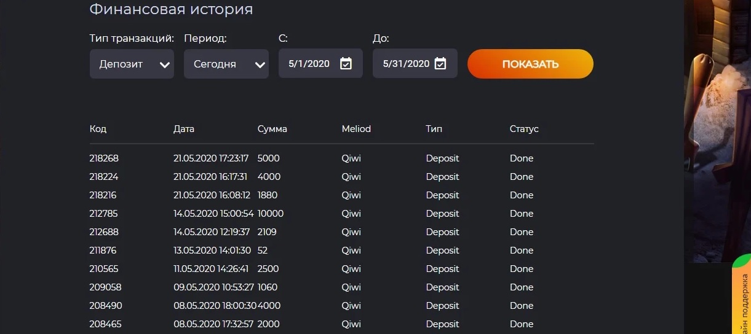
Task: Expand the Депозит transaction type dropdown
Action: 132,64
